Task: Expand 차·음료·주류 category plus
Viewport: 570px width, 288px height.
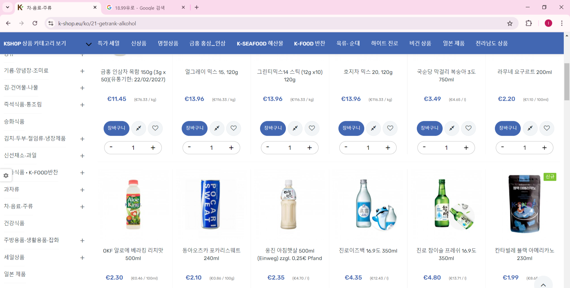Action: click(82, 207)
